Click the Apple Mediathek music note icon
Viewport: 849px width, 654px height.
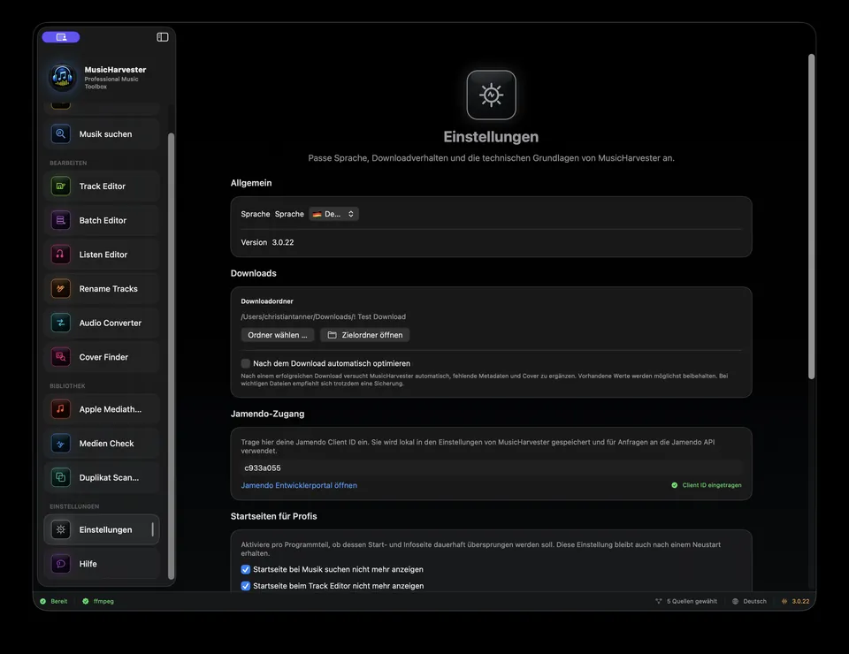click(61, 409)
